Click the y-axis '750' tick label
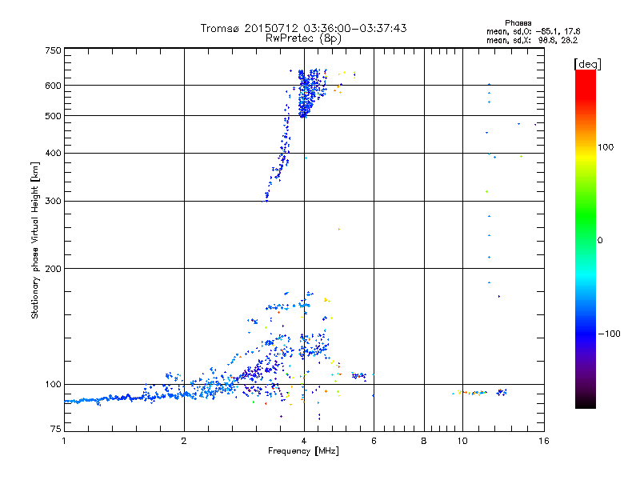This screenshot has height=480, width=640. tap(53, 50)
